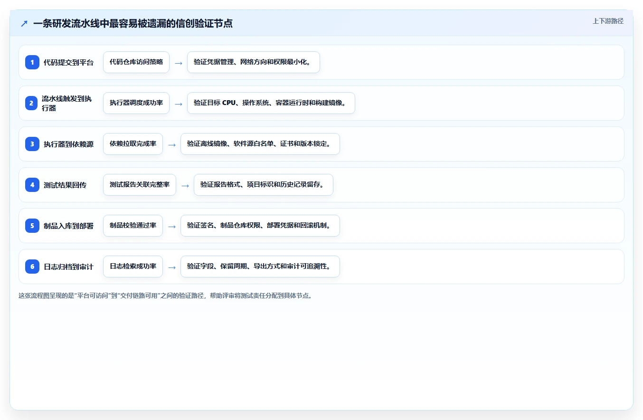643x420 pixels.
Task: Click the 上下游路径 label in the header
Action: point(608,21)
